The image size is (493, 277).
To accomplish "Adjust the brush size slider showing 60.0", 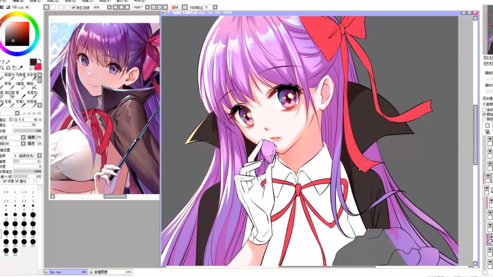I will point(27,120).
